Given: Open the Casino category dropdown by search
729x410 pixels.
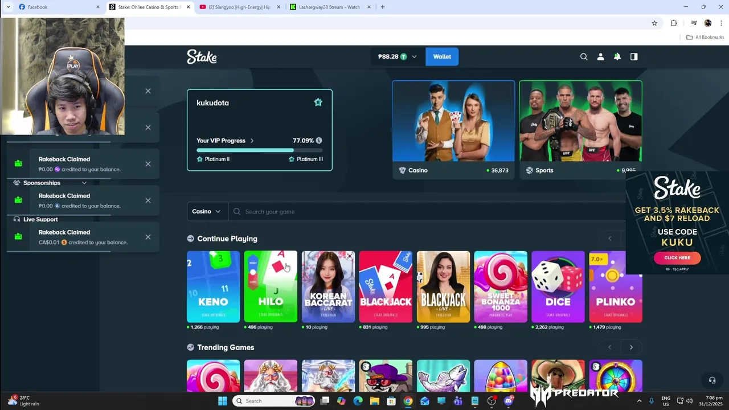Looking at the screenshot, I should (207, 211).
